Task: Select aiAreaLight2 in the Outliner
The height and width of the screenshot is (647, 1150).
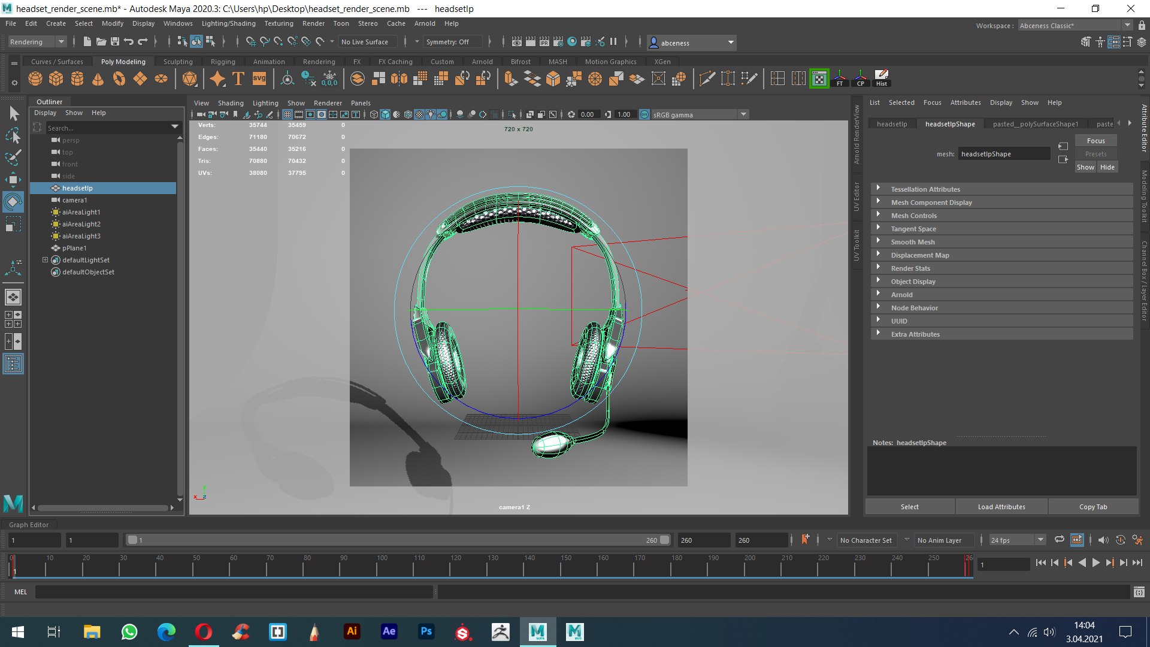Action: [81, 224]
